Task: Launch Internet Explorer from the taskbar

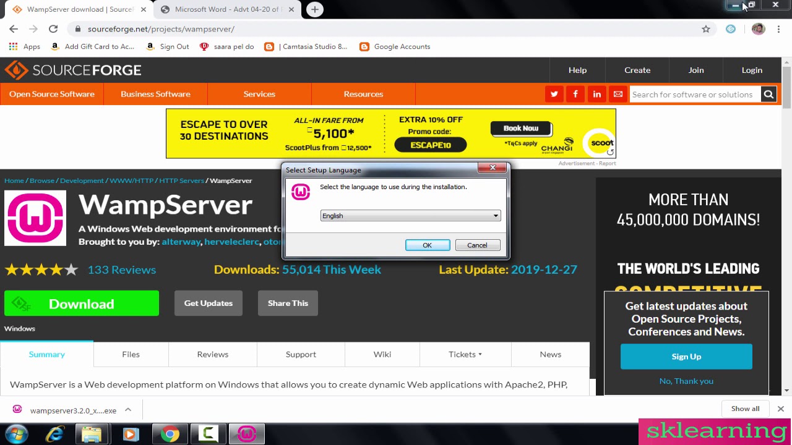Action: point(55,434)
